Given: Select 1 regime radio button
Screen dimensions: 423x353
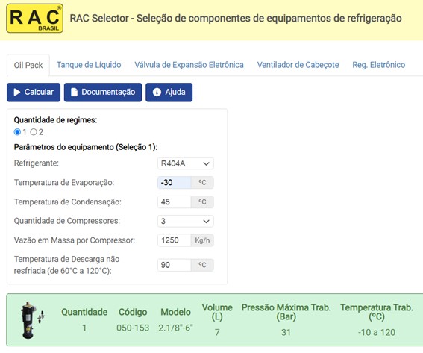Looking at the screenshot, I should (x=17, y=132).
